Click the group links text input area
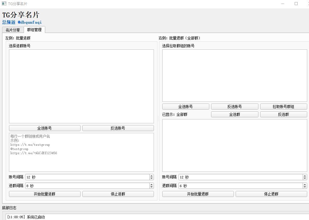The height and width of the screenshot is (220, 309). tap(81, 152)
